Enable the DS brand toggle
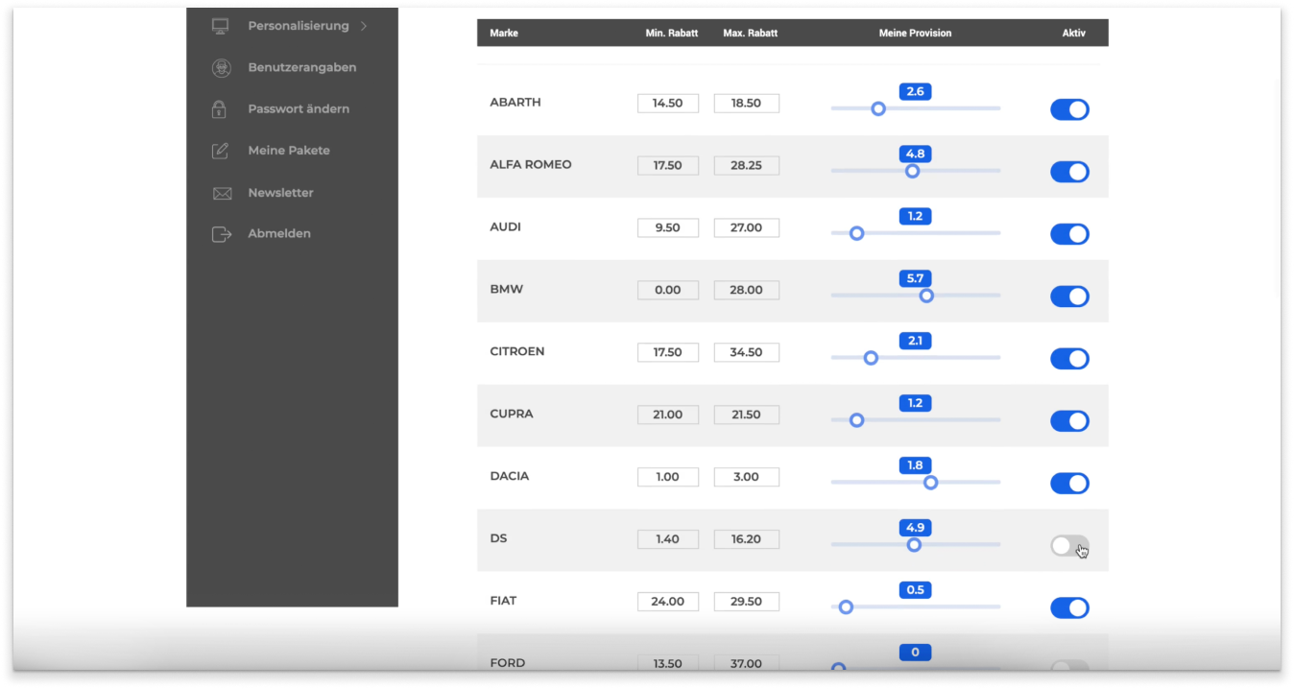 (x=1069, y=546)
